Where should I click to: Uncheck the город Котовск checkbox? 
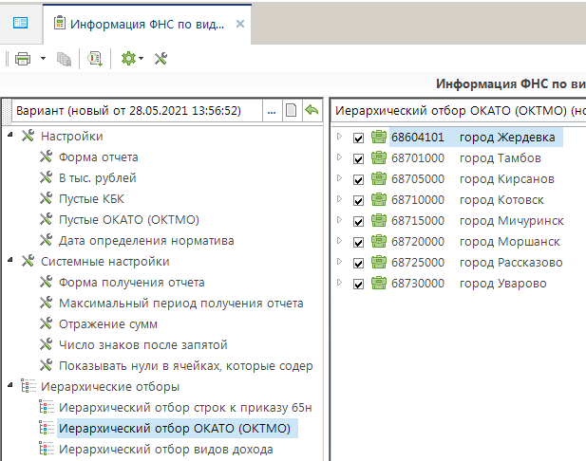[x=358, y=201]
